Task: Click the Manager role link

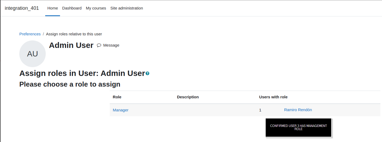Action: tap(121, 110)
